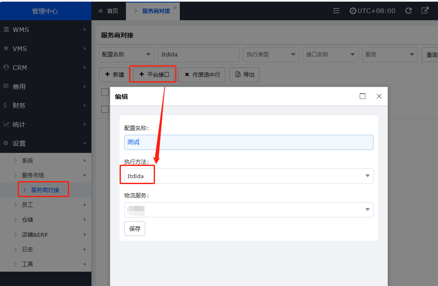The width and height of the screenshot is (438, 286).
Task: Open the 财务 sidebar menu
Action: [45, 105]
